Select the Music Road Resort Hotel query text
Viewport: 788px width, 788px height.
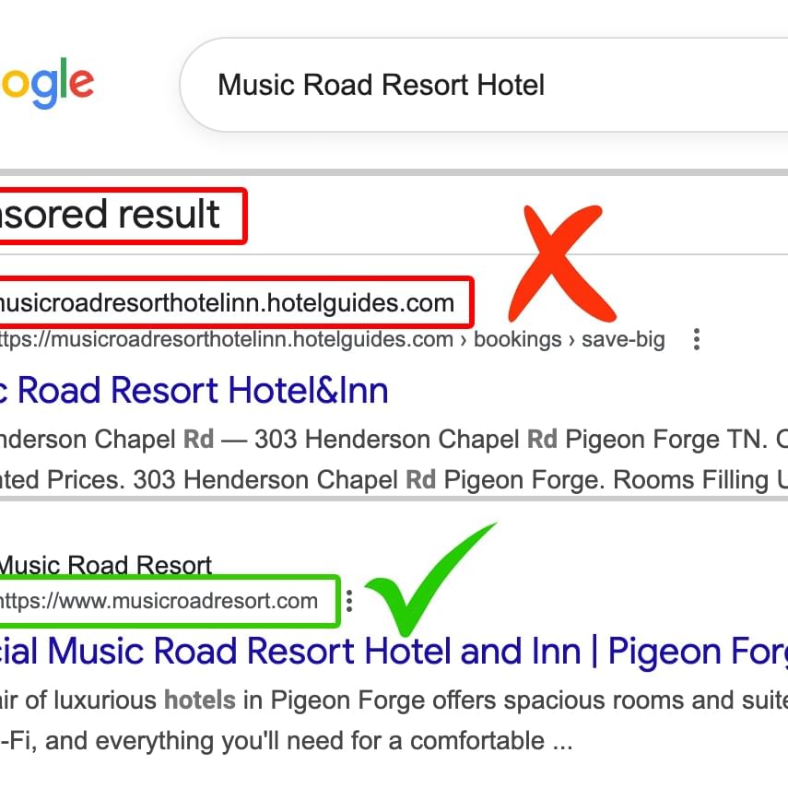(x=382, y=84)
